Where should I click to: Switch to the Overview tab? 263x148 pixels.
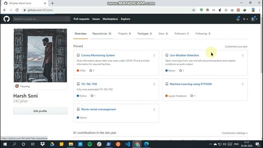[81, 34]
